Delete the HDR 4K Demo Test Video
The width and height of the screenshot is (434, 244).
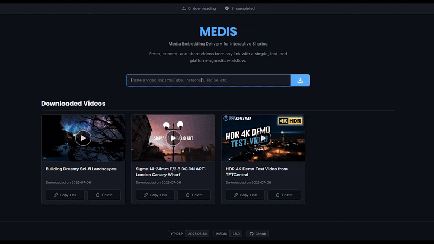pos(284,195)
